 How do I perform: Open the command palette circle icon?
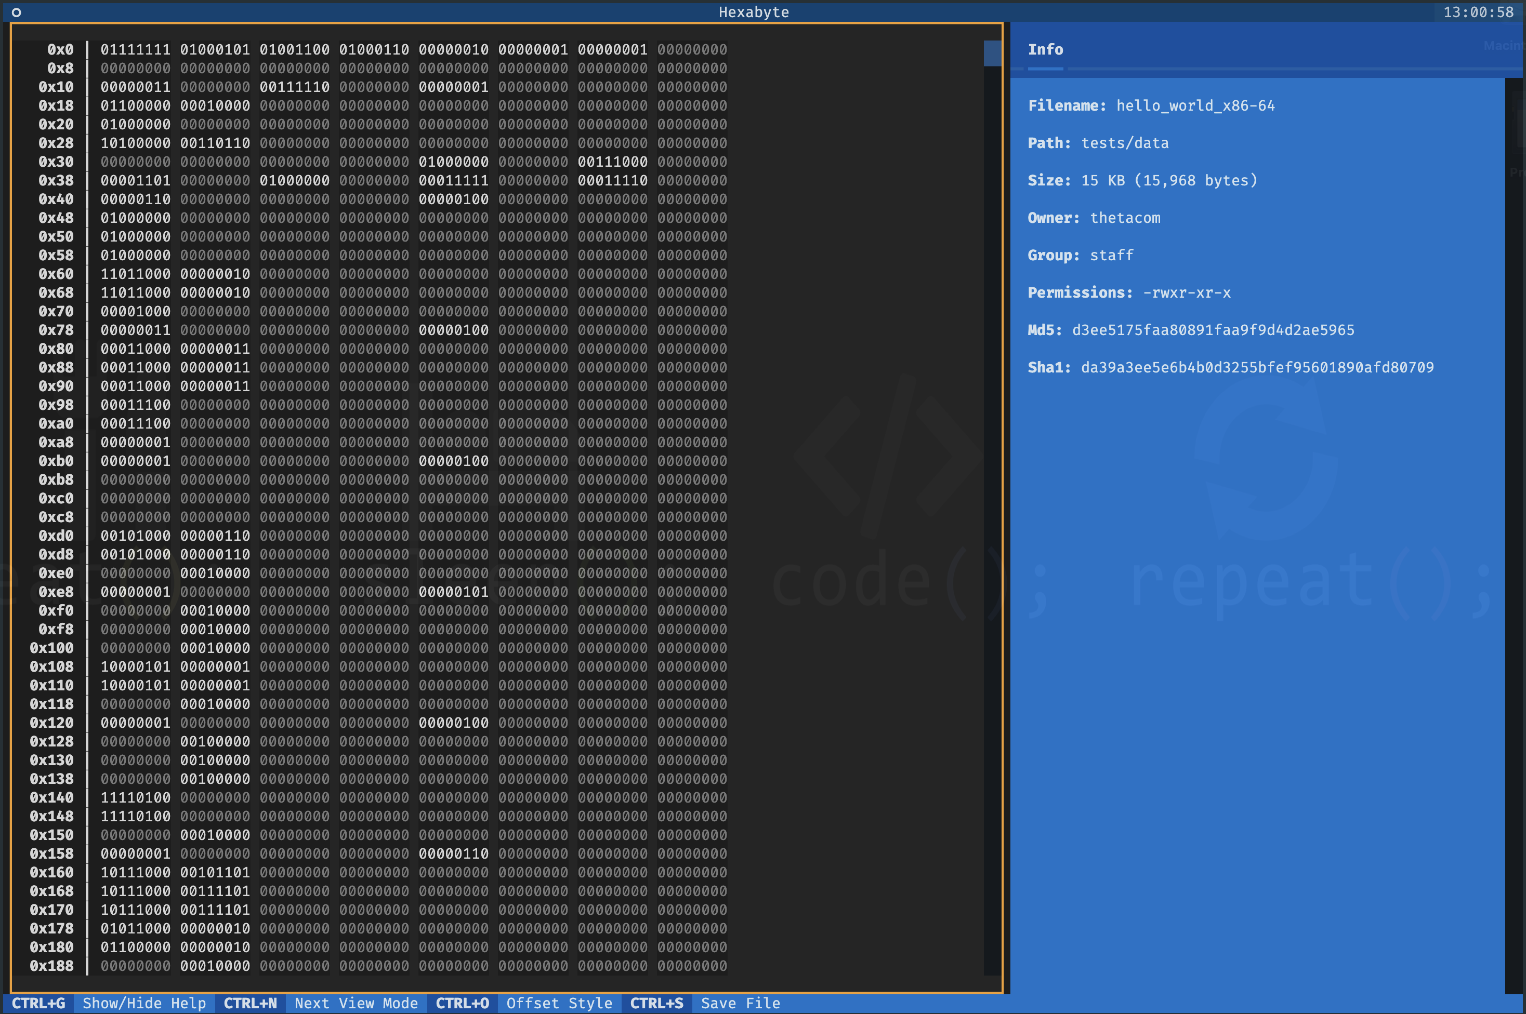(16, 12)
